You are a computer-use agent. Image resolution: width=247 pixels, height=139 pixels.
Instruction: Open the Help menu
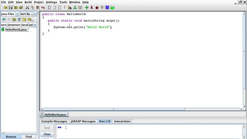pos(85,2)
